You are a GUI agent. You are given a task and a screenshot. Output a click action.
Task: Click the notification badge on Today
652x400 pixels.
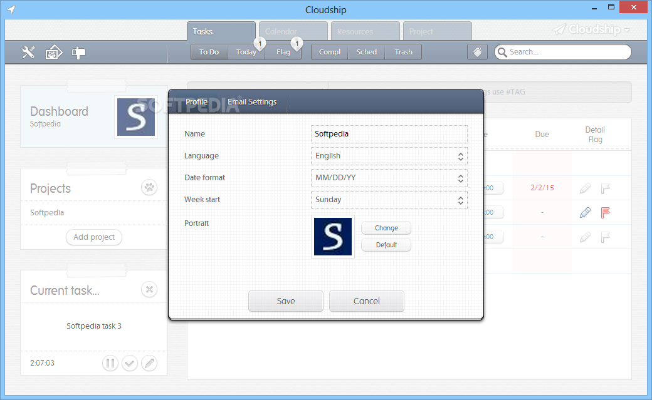260,43
